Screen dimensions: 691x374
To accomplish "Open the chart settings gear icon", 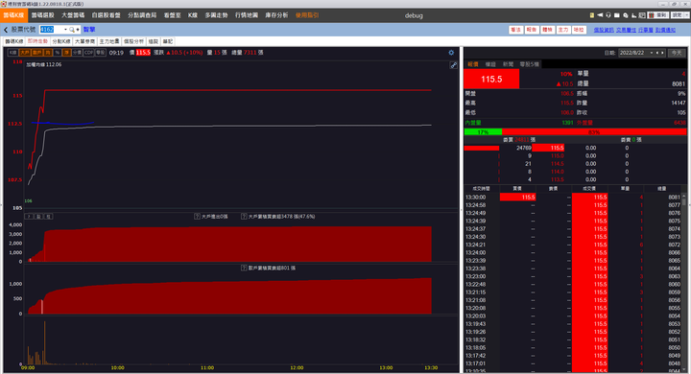I will tap(451, 53).
